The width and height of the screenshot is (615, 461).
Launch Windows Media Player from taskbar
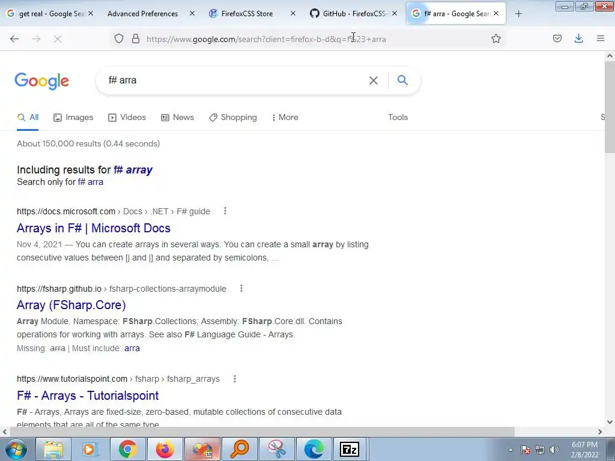90,449
